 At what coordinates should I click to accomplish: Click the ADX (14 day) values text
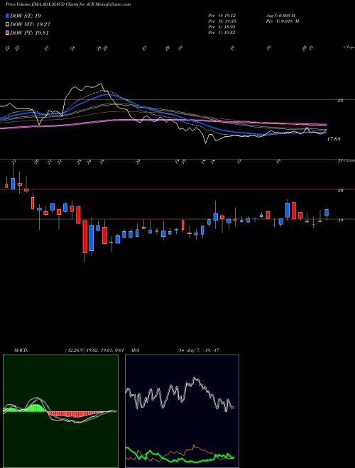pyautogui.click(x=198, y=350)
